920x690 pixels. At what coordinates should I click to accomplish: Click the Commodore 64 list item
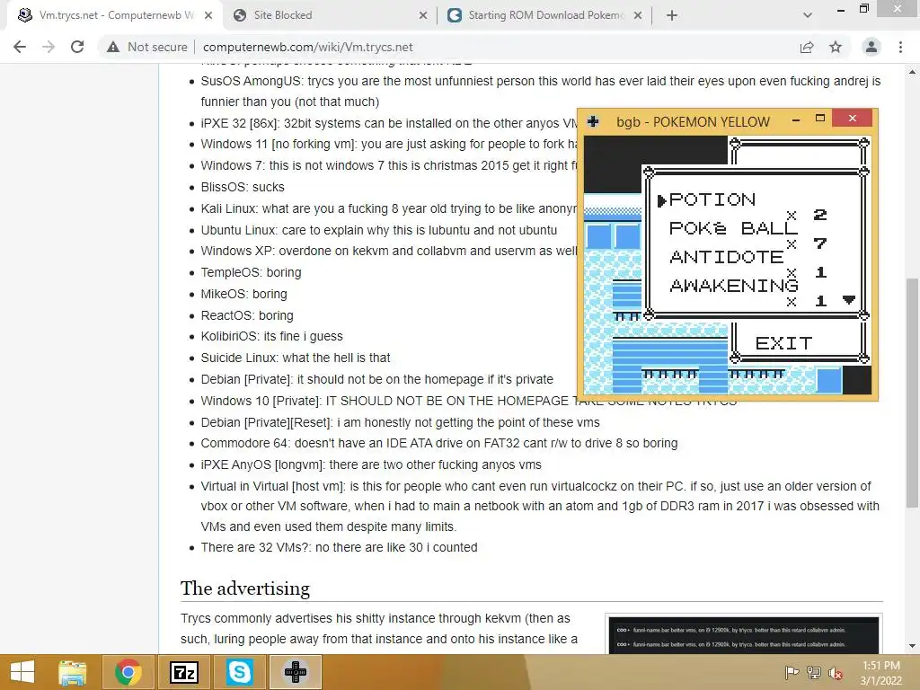(x=438, y=443)
